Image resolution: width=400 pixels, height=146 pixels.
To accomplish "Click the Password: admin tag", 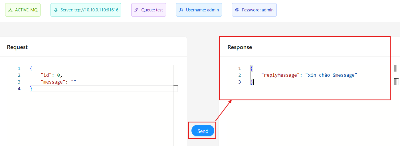I will [254, 10].
